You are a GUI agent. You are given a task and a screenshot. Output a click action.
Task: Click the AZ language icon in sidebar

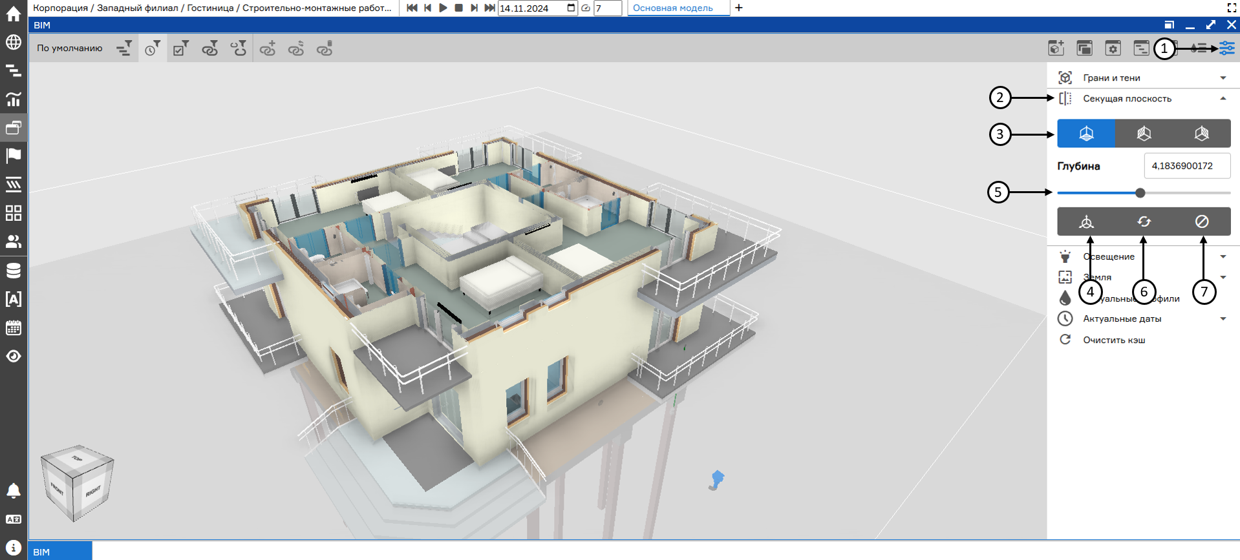pos(14,519)
